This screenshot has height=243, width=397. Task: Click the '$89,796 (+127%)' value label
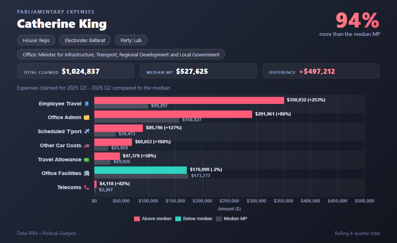tap(164, 128)
